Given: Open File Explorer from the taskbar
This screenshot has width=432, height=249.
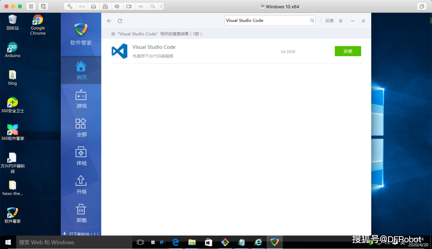Looking at the screenshot, I should pyautogui.click(x=192, y=242).
